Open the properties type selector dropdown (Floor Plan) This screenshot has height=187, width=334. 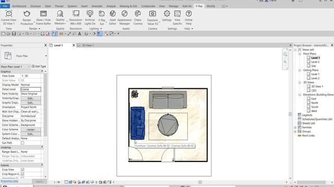tap(46, 56)
